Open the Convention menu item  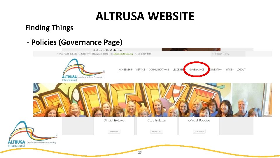pyautogui.click(x=216, y=70)
